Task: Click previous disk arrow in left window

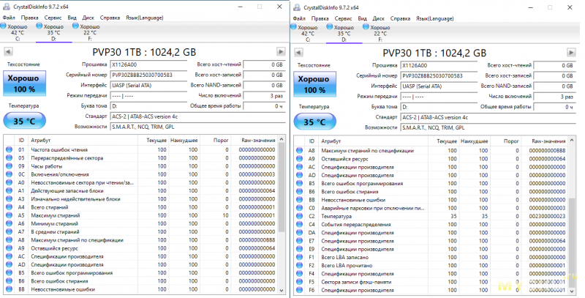Action: tap(8, 52)
